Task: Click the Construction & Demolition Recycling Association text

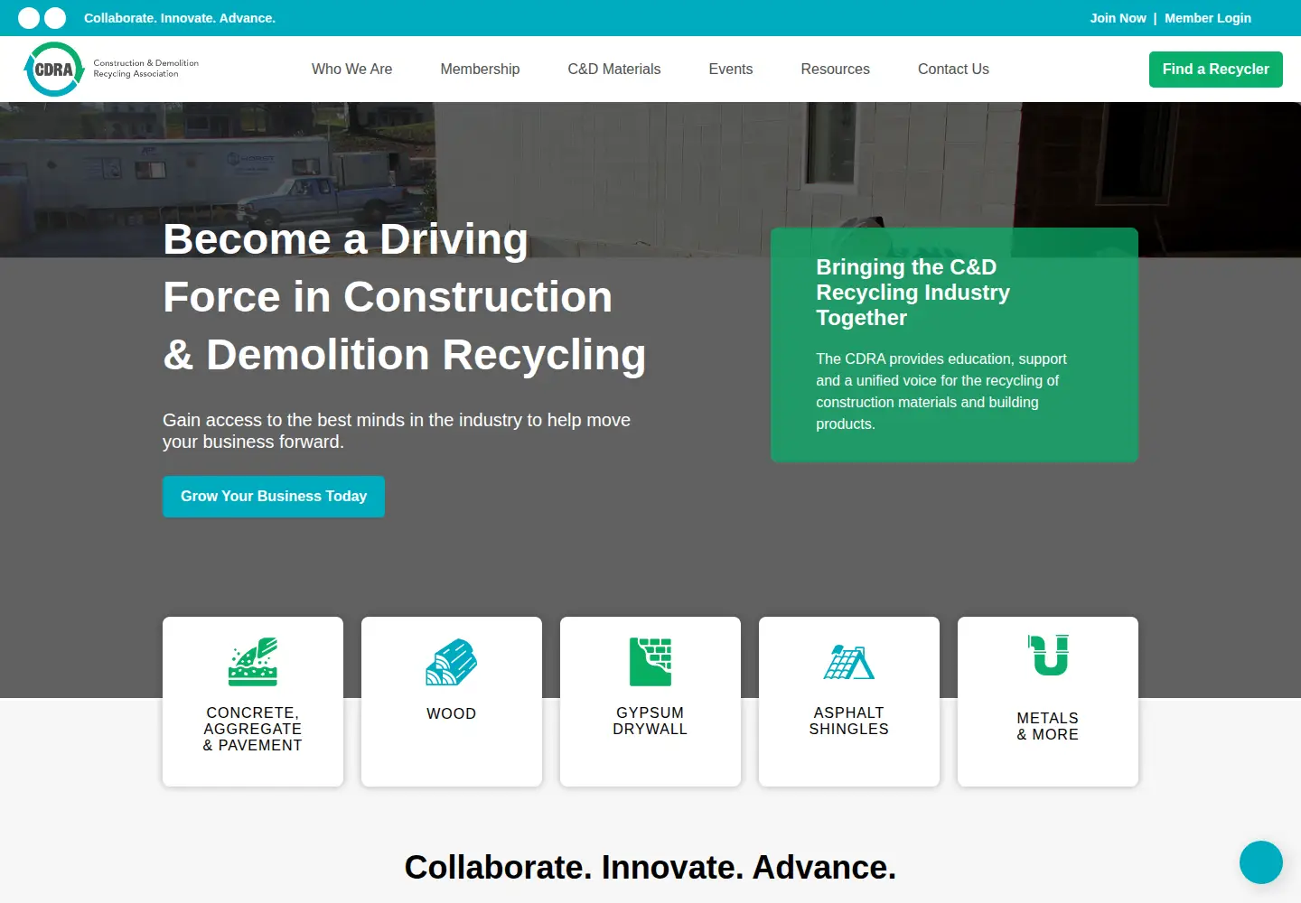Action: 146,69
